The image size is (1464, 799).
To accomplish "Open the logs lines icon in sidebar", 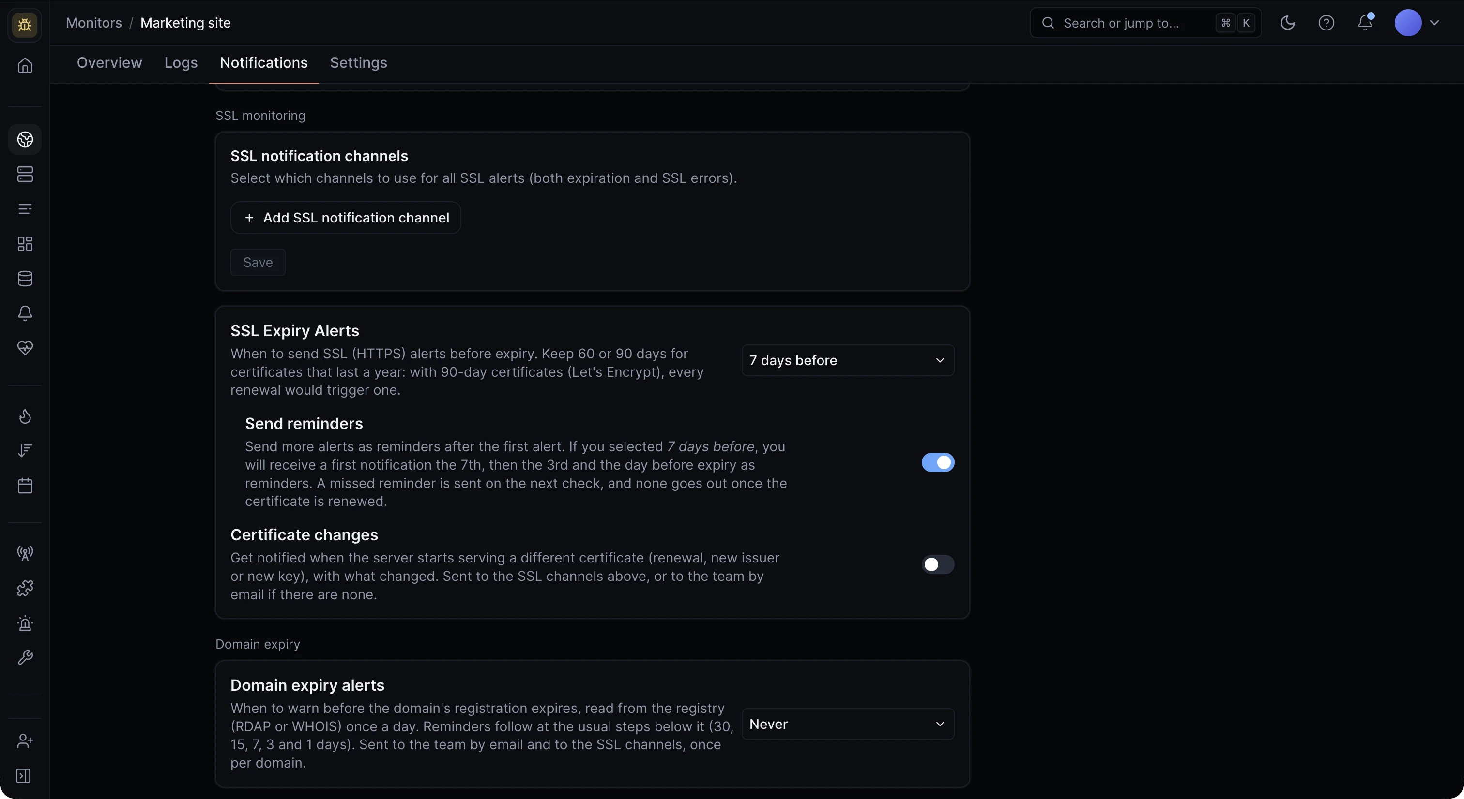I will 25,209.
